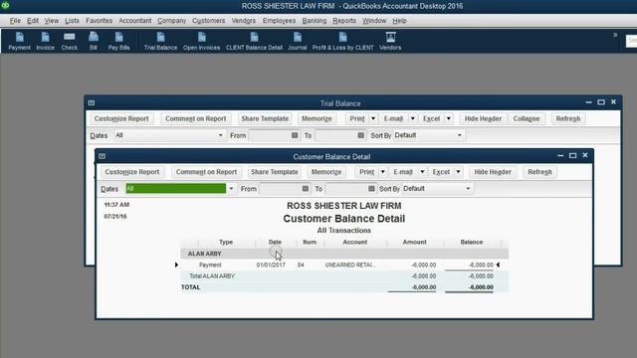The image size is (637, 358).
Task: Open the Reports menu
Action: (x=344, y=21)
